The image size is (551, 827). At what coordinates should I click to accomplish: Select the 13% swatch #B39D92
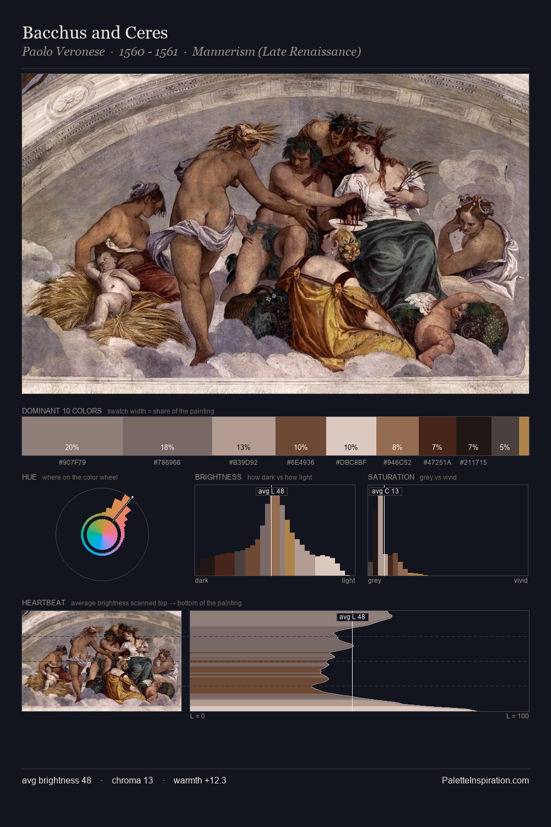[244, 436]
